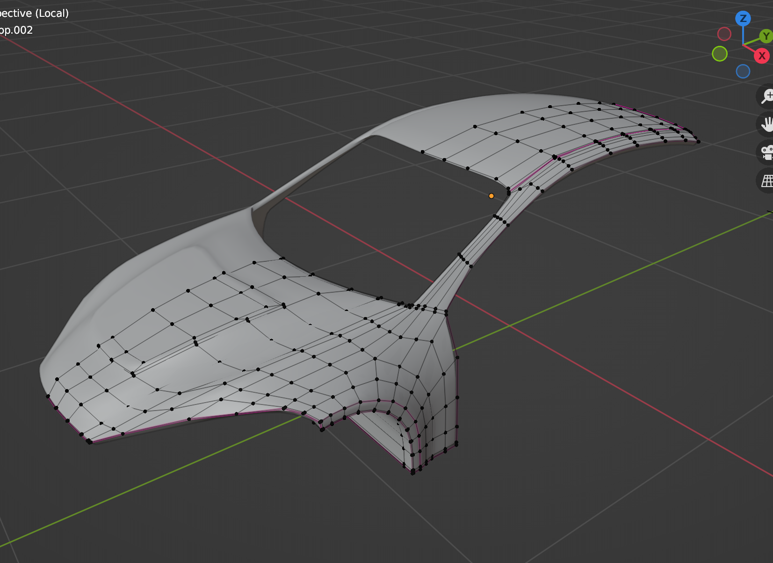Click the red X axis gizmo ball
This screenshot has width=773, height=563.
point(762,56)
